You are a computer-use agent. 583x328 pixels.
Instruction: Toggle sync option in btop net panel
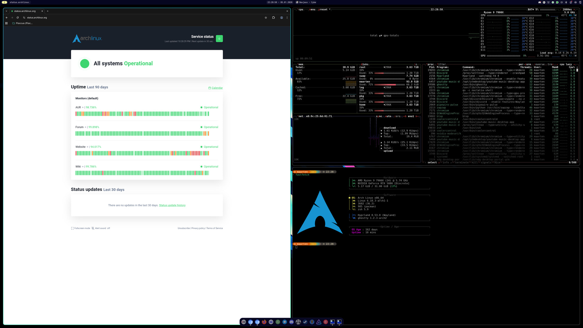click(x=379, y=116)
